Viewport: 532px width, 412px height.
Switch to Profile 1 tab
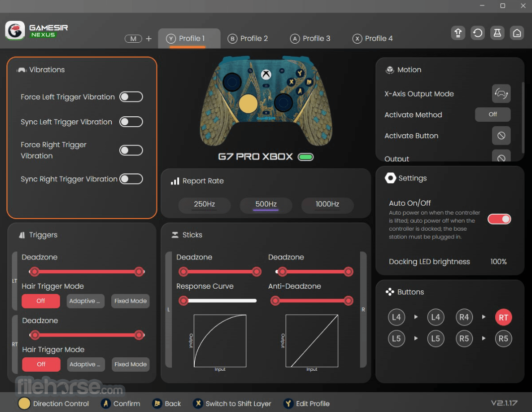click(x=189, y=39)
